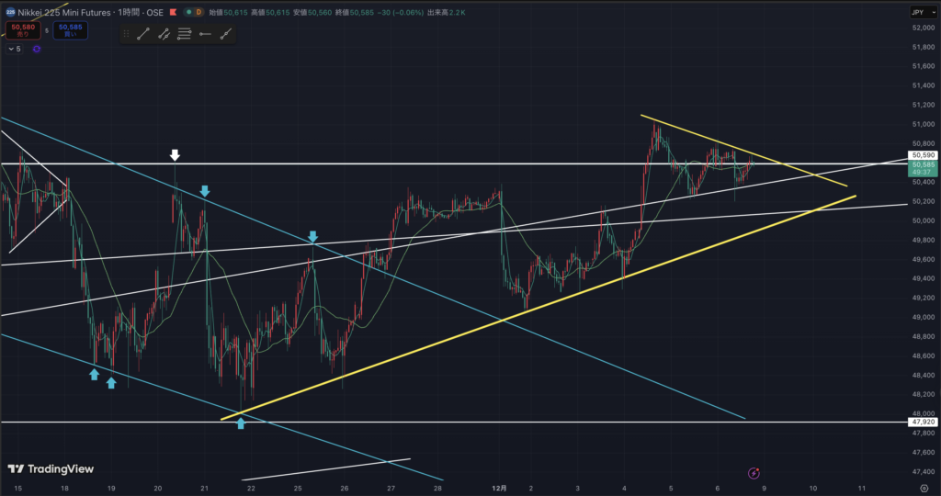Toggle the purple circle indicator icon
This screenshot has height=496, width=941.
click(37, 49)
